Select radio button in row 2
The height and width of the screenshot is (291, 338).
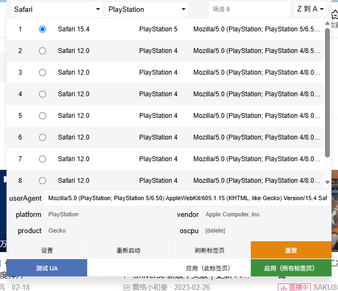point(42,51)
